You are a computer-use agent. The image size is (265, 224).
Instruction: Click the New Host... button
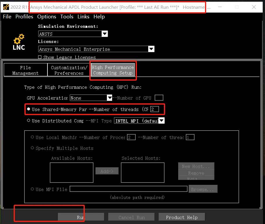click(196, 166)
